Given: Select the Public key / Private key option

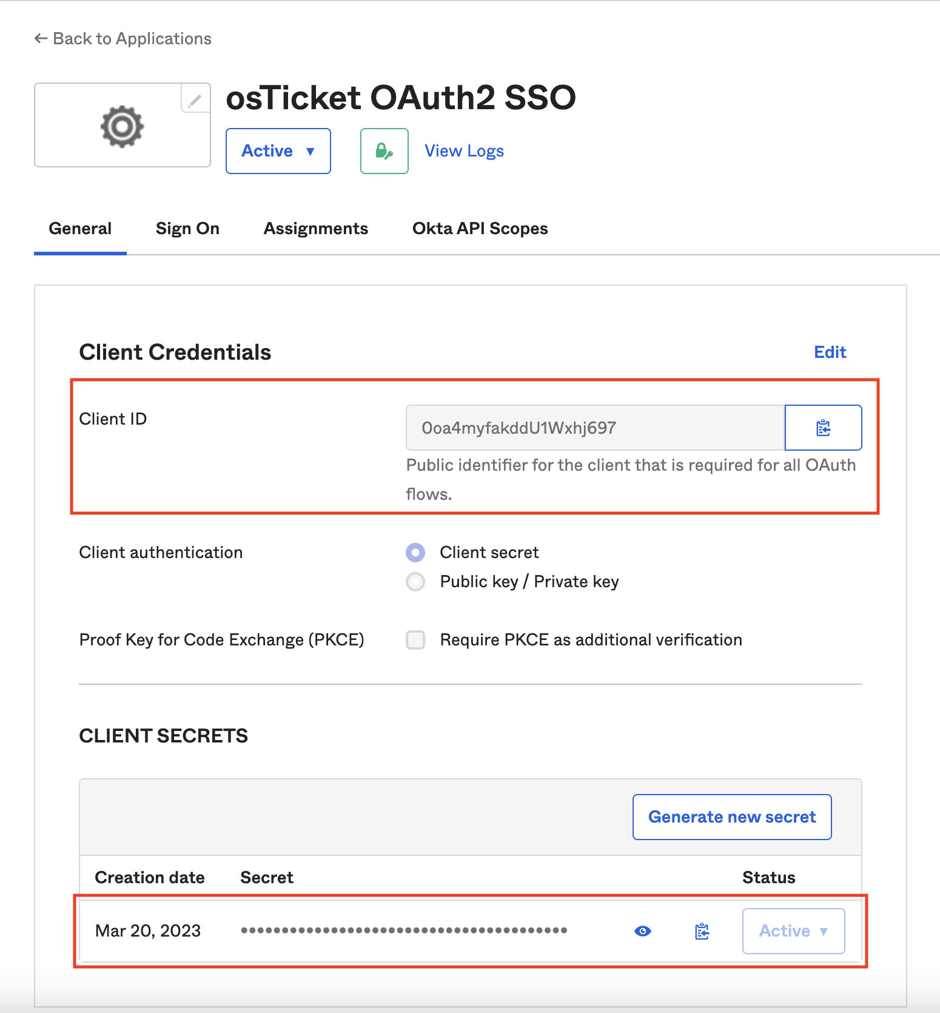Looking at the screenshot, I should 415,581.
